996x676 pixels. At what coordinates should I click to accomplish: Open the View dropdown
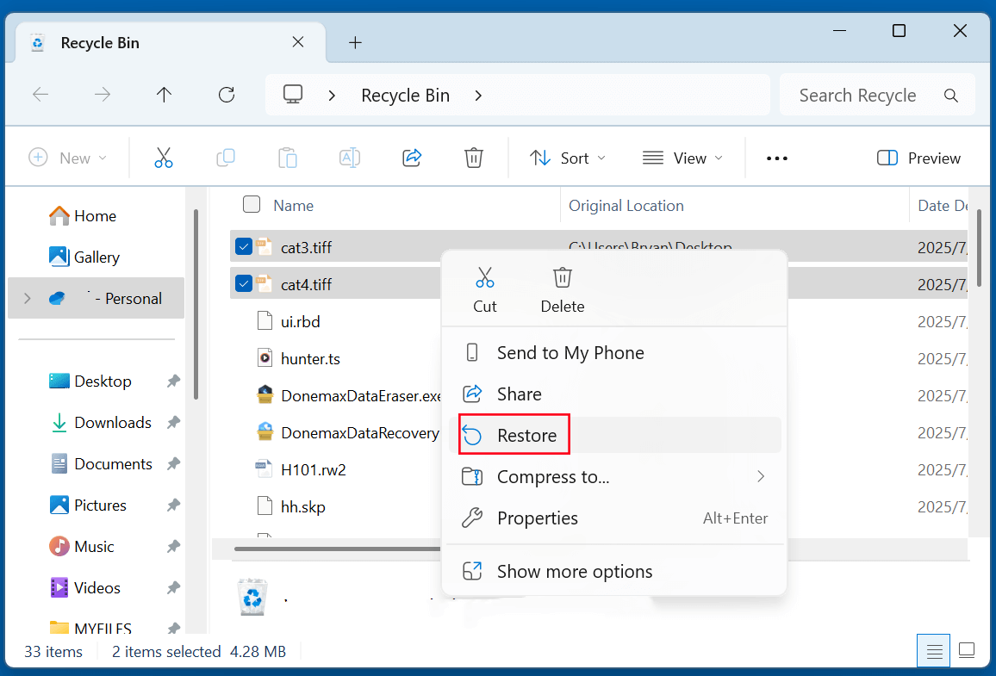click(682, 158)
